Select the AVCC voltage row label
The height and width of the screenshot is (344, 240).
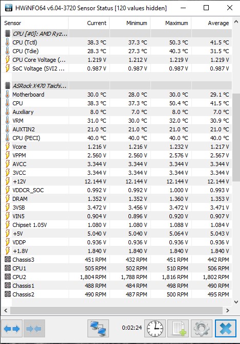tap(19, 164)
